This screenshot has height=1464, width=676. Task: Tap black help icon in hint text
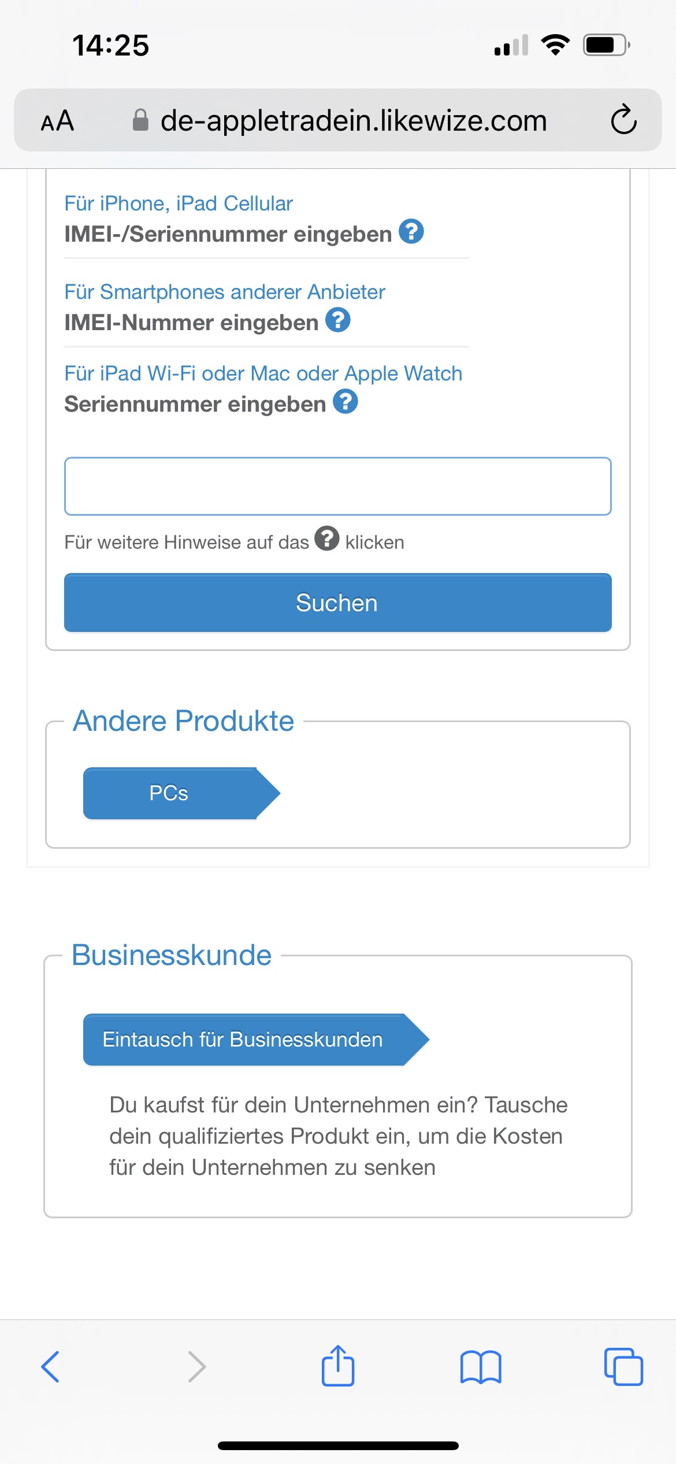(327, 539)
